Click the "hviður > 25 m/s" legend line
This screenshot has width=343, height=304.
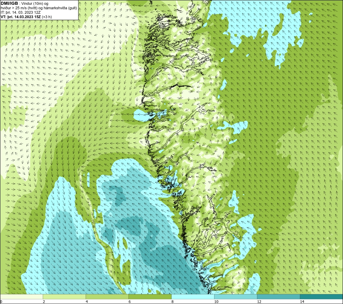coord(39,8)
